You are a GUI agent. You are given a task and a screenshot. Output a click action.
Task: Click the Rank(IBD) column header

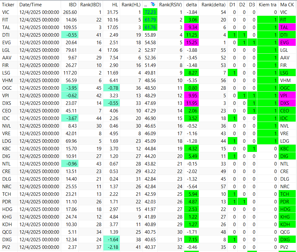click(91, 4)
